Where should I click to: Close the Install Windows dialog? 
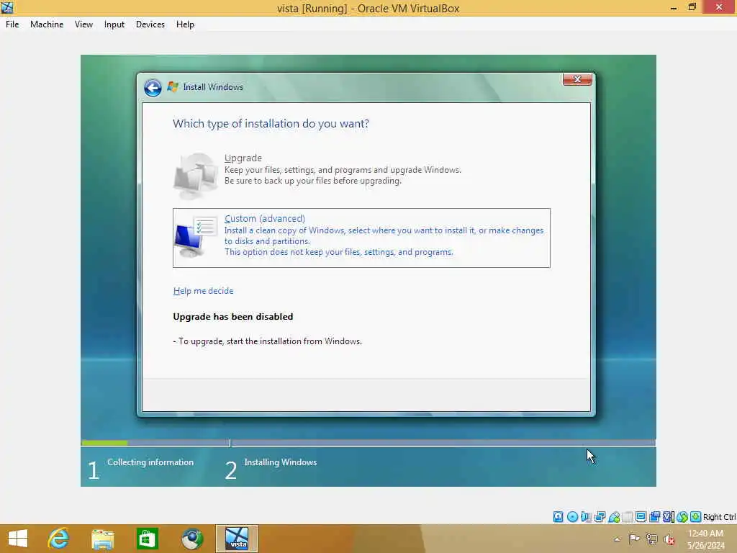pos(577,79)
